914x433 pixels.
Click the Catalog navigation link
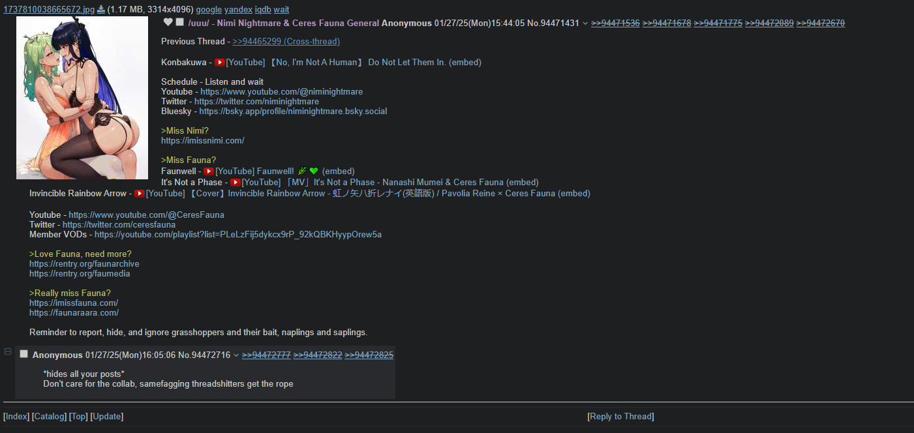(50, 417)
